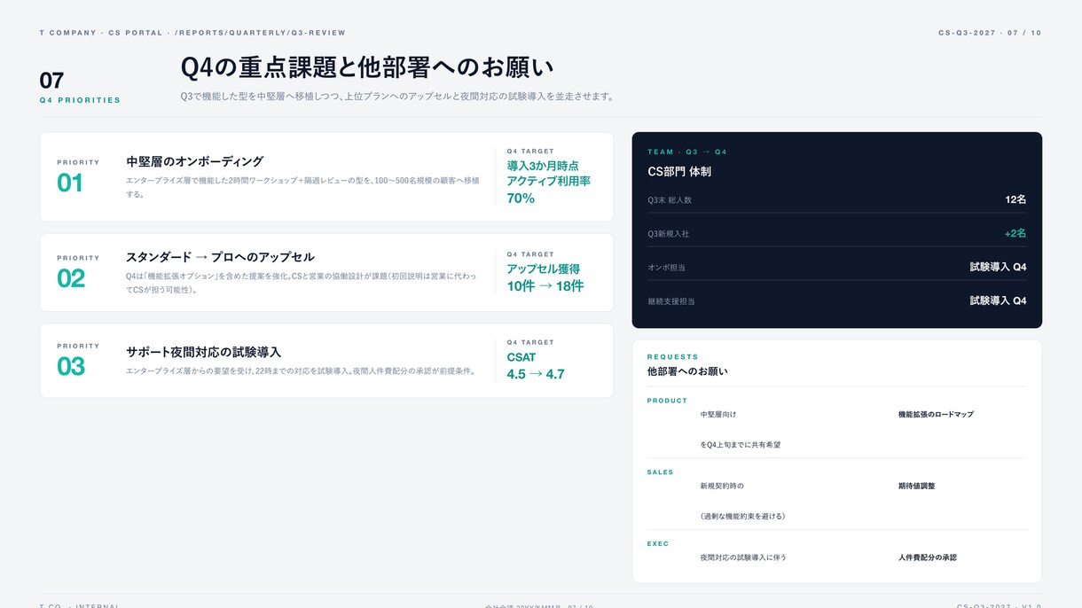Click the breadcrumb path /REPORTS/QUARTERLY/Q3-REVIEW

pyautogui.click(x=260, y=33)
